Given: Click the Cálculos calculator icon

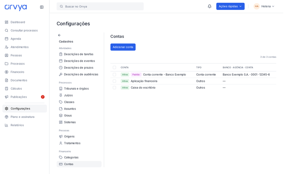Looking at the screenshot, I should (x=7, y=89).
